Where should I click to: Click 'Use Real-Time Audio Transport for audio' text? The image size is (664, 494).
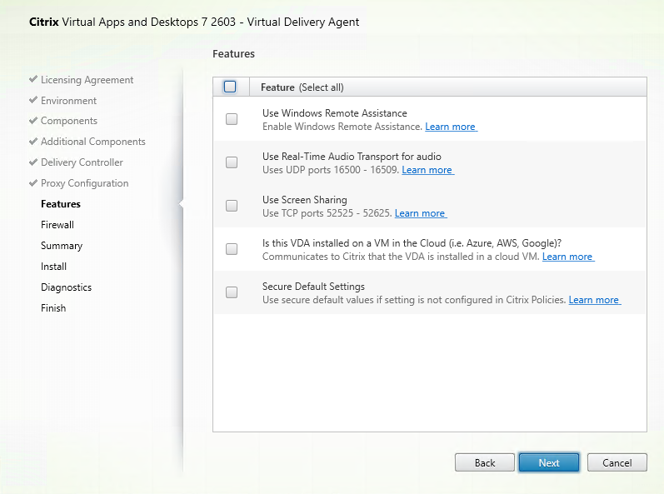coord(352,157)
